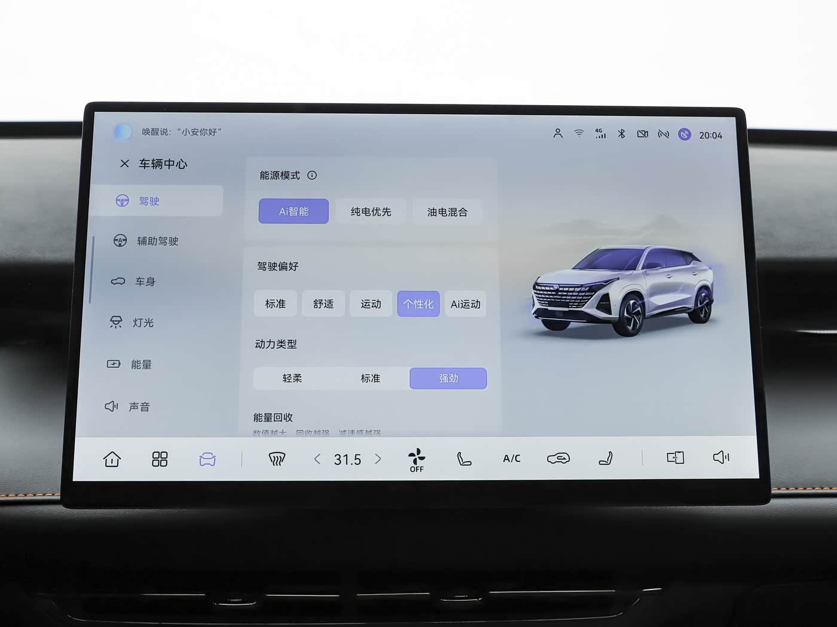This screenshot has height=627, width=837.
Task: Select the 纯电优先 energy mode
Action: click(x=371, y=212)
